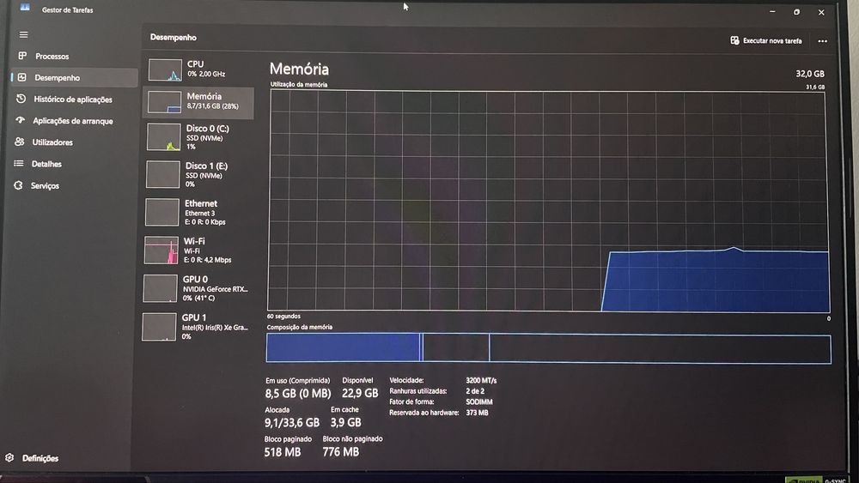
Task: Click the 22,9 GB Disponível value
Action: point(360,393)
